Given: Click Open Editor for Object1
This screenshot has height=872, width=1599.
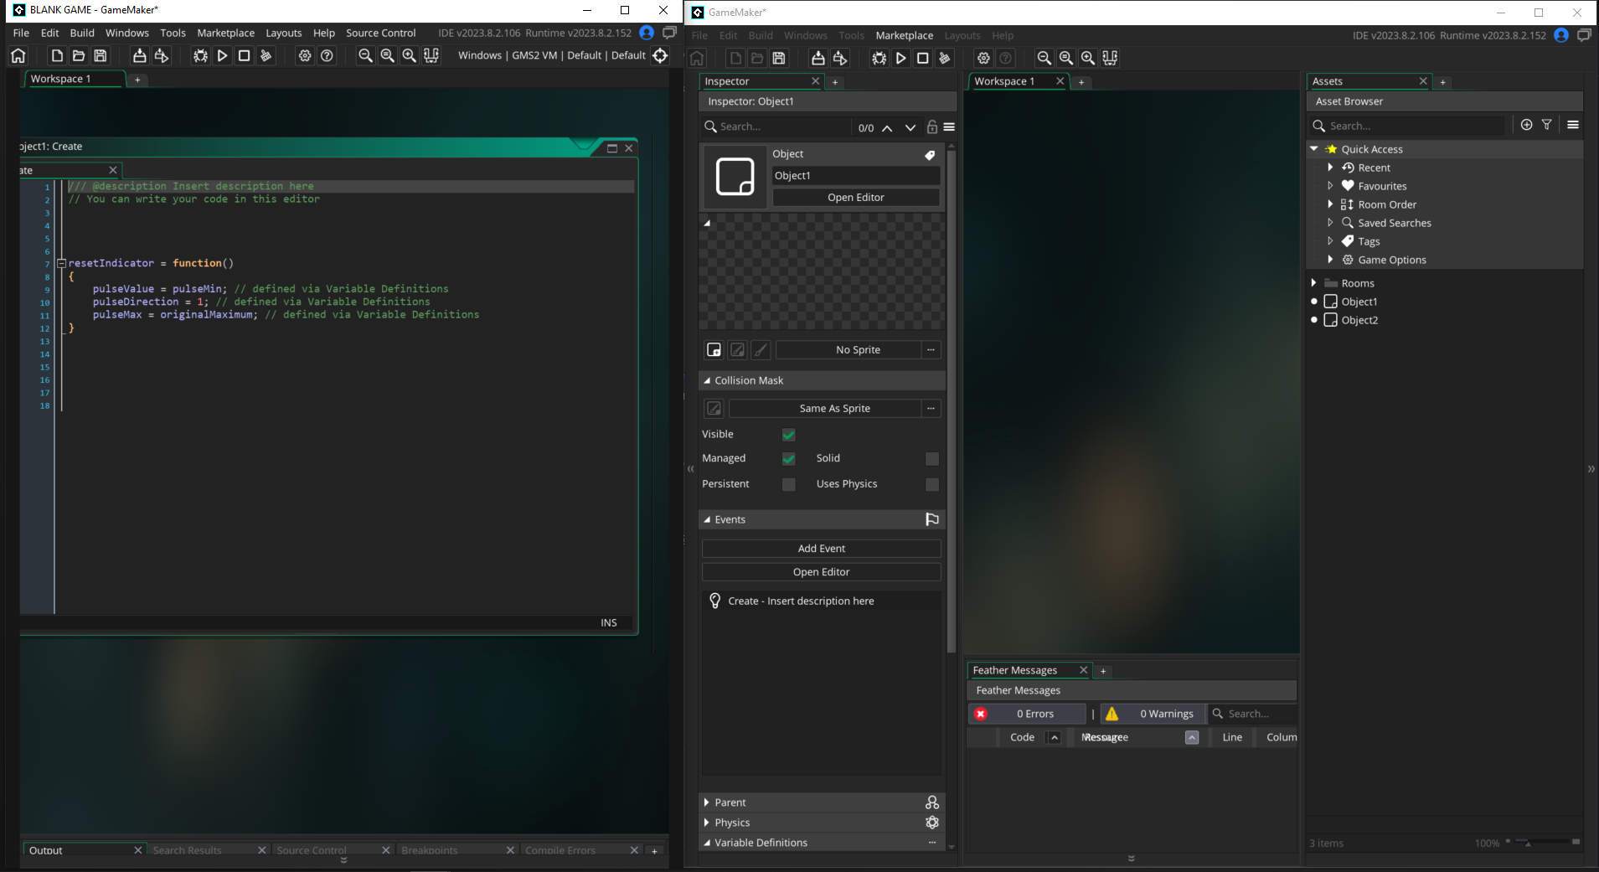Looking at the screenshot, I should click(x=855, y=197).
